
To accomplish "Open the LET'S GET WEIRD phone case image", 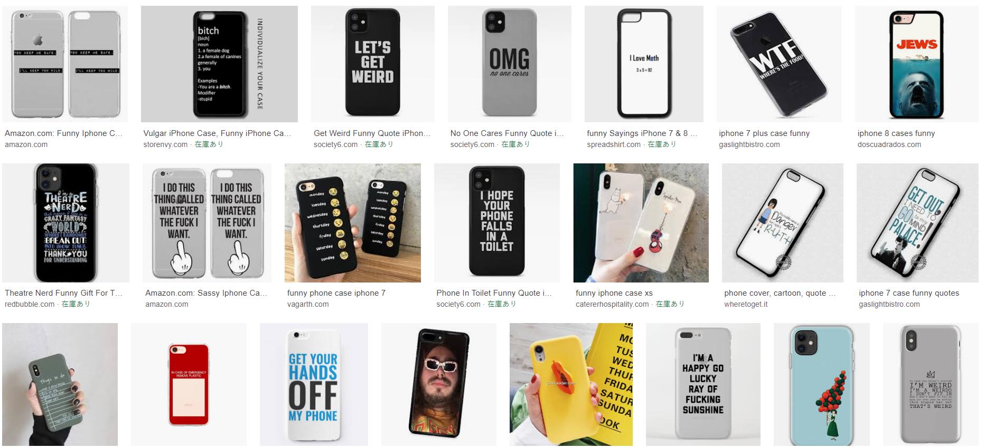I will [372, 64].
